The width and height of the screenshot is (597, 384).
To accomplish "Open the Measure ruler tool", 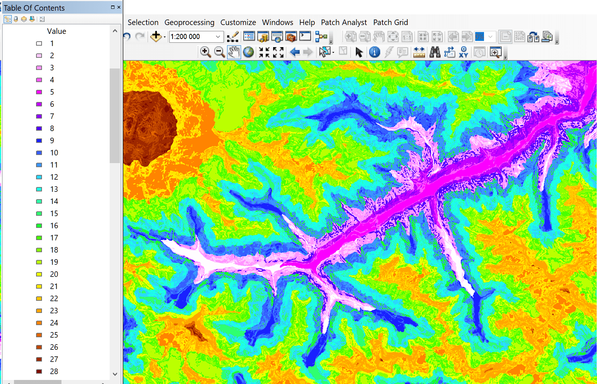I will (419, 52).
